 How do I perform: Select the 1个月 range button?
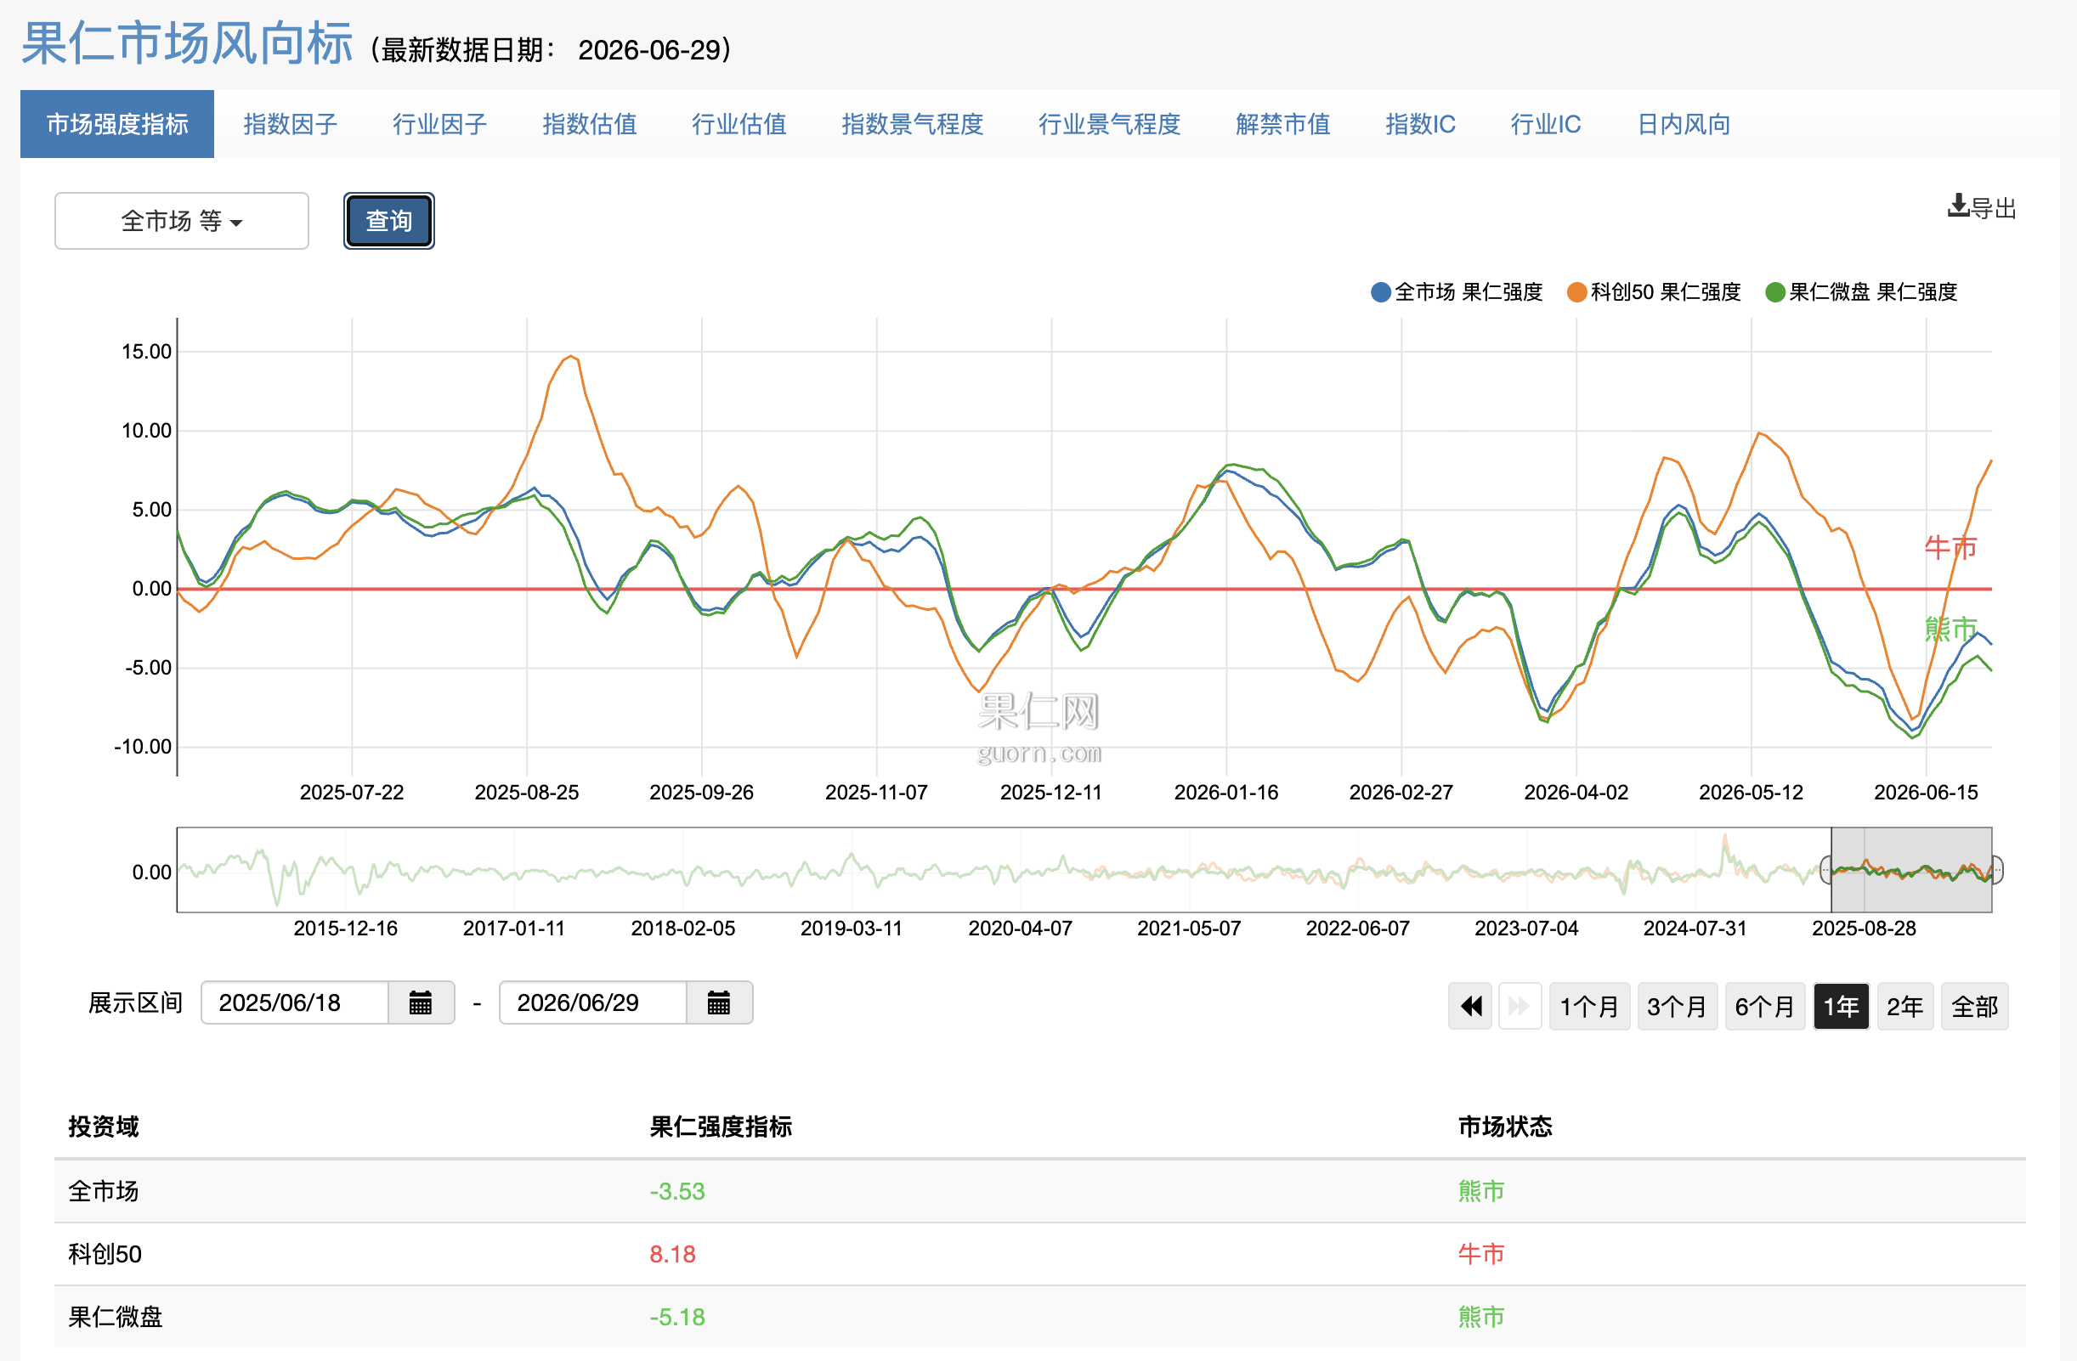click(1589, 1006)
